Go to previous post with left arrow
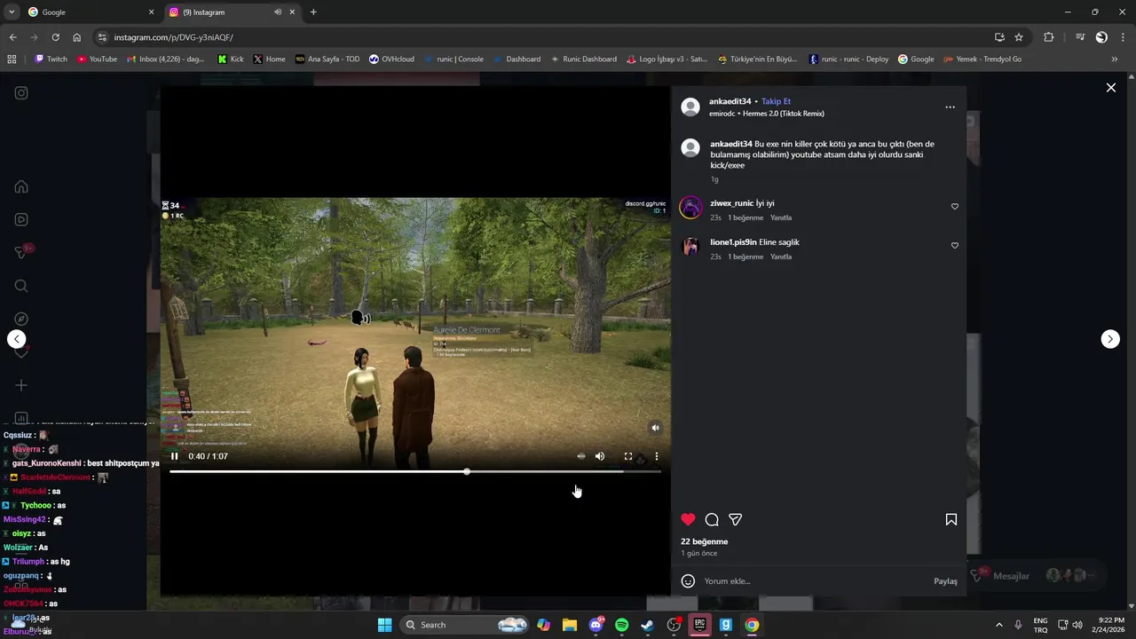Image resolution: width=1136 pixels, height=639 pixels. tap(16, 339)
